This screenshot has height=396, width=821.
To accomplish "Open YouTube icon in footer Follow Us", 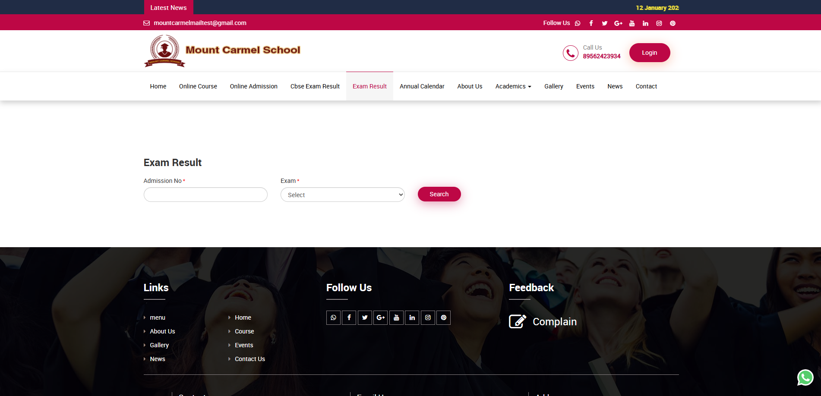I will point(396,318).
